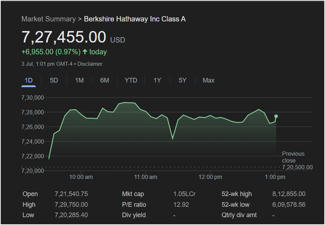Viewport: 325px width, 225px height.
Task: Click the 11:00 am time axis label
Action: point(146,177)
